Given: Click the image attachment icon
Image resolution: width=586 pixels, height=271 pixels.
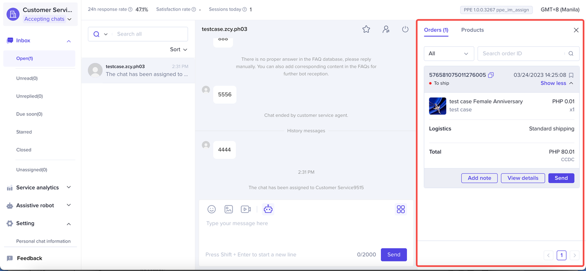Looking at the screenshot, I should click(228, 209).
